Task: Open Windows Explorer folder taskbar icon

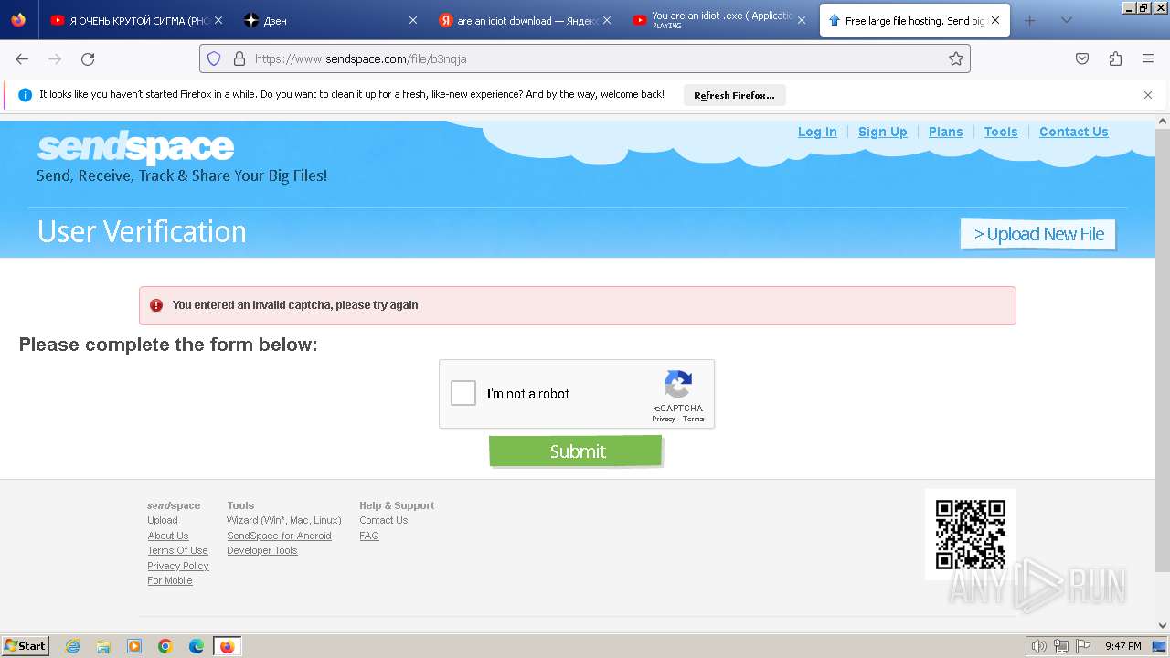Action: click(103, 646)
